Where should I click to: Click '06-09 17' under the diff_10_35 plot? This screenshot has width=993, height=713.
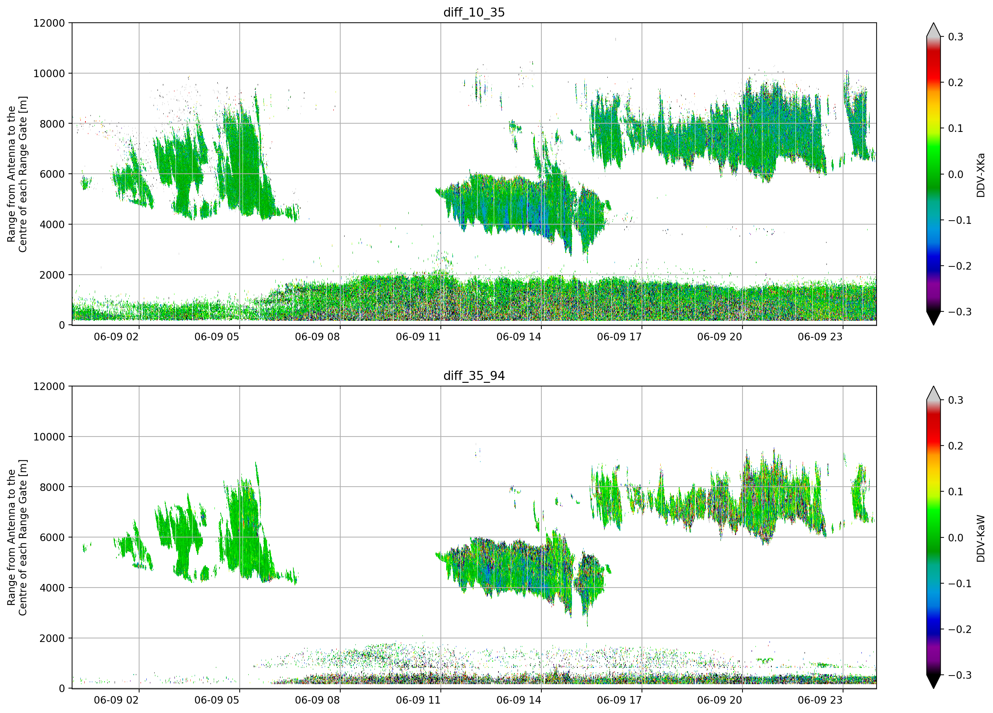click(620, 337)
